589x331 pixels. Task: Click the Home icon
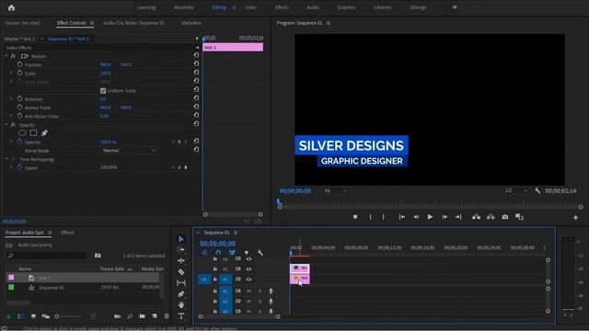(11, 7)
